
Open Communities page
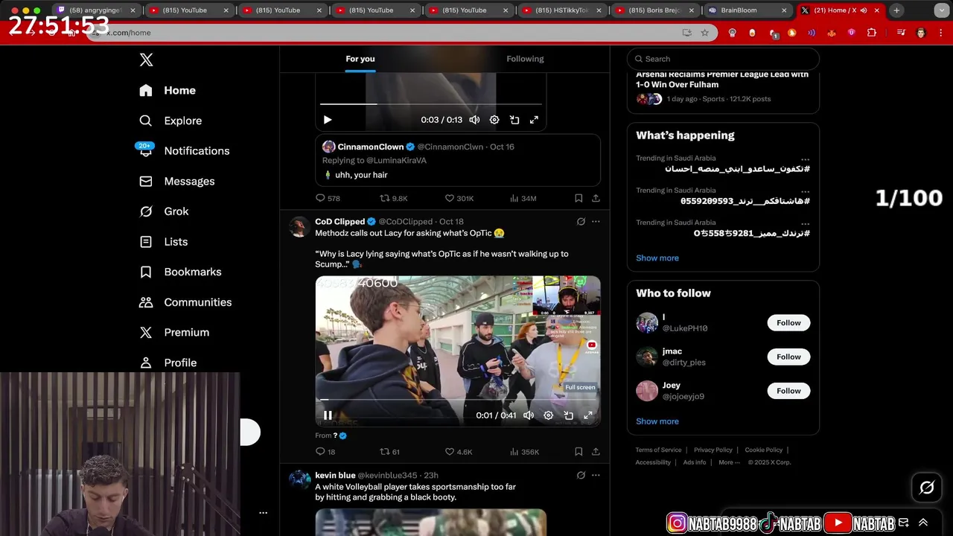[185, 302]
